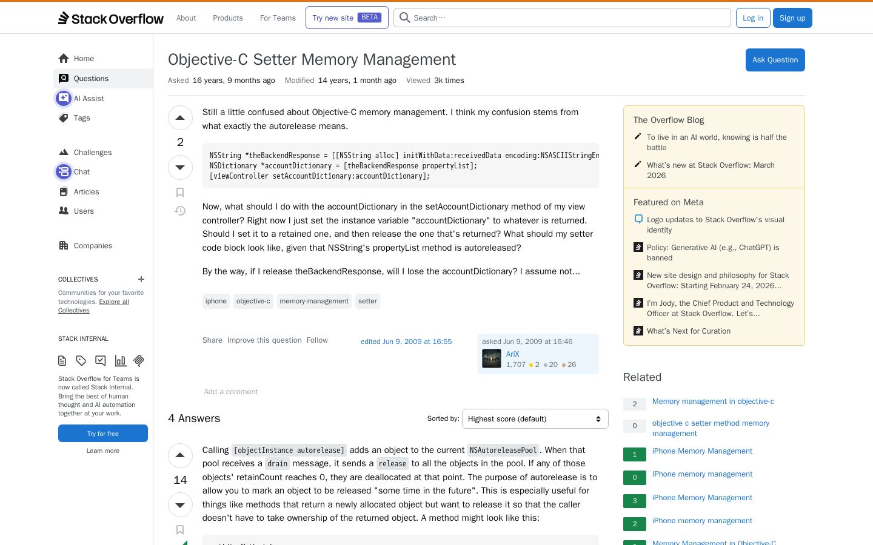Bookmark the question

(x=180, y=193)
